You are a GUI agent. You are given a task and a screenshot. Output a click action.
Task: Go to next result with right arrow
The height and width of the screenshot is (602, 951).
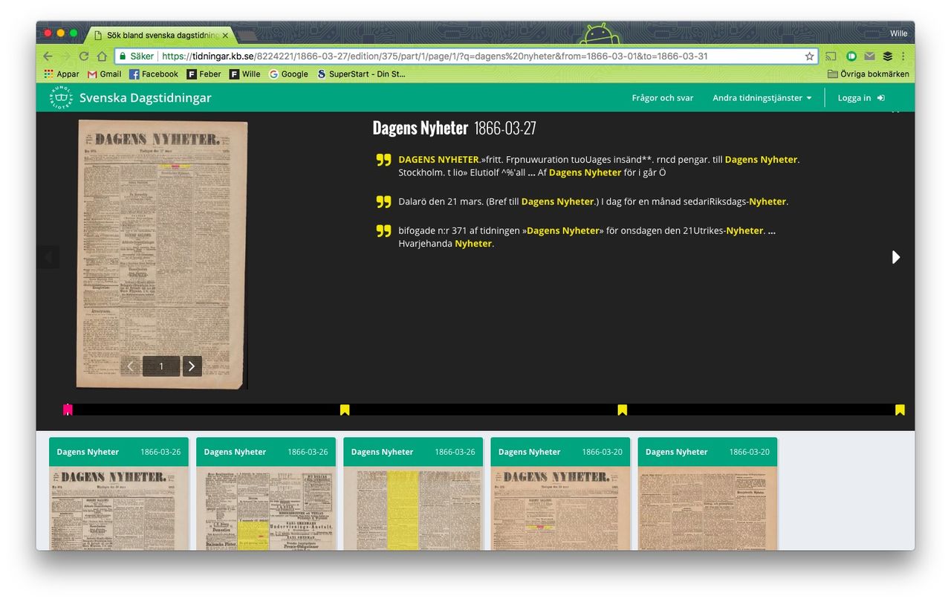pyautogui.click(x=895, y=257)
